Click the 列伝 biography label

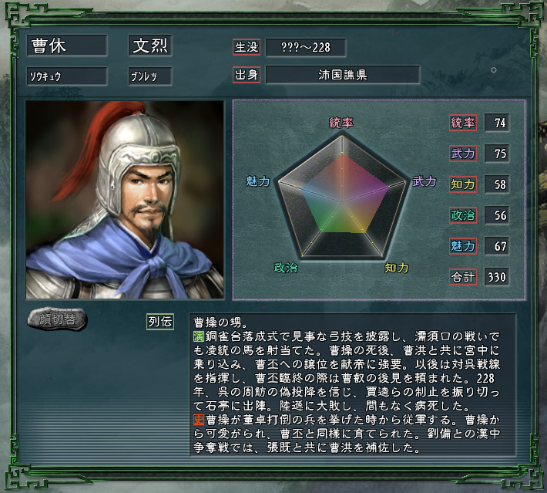tap(160, 322)
